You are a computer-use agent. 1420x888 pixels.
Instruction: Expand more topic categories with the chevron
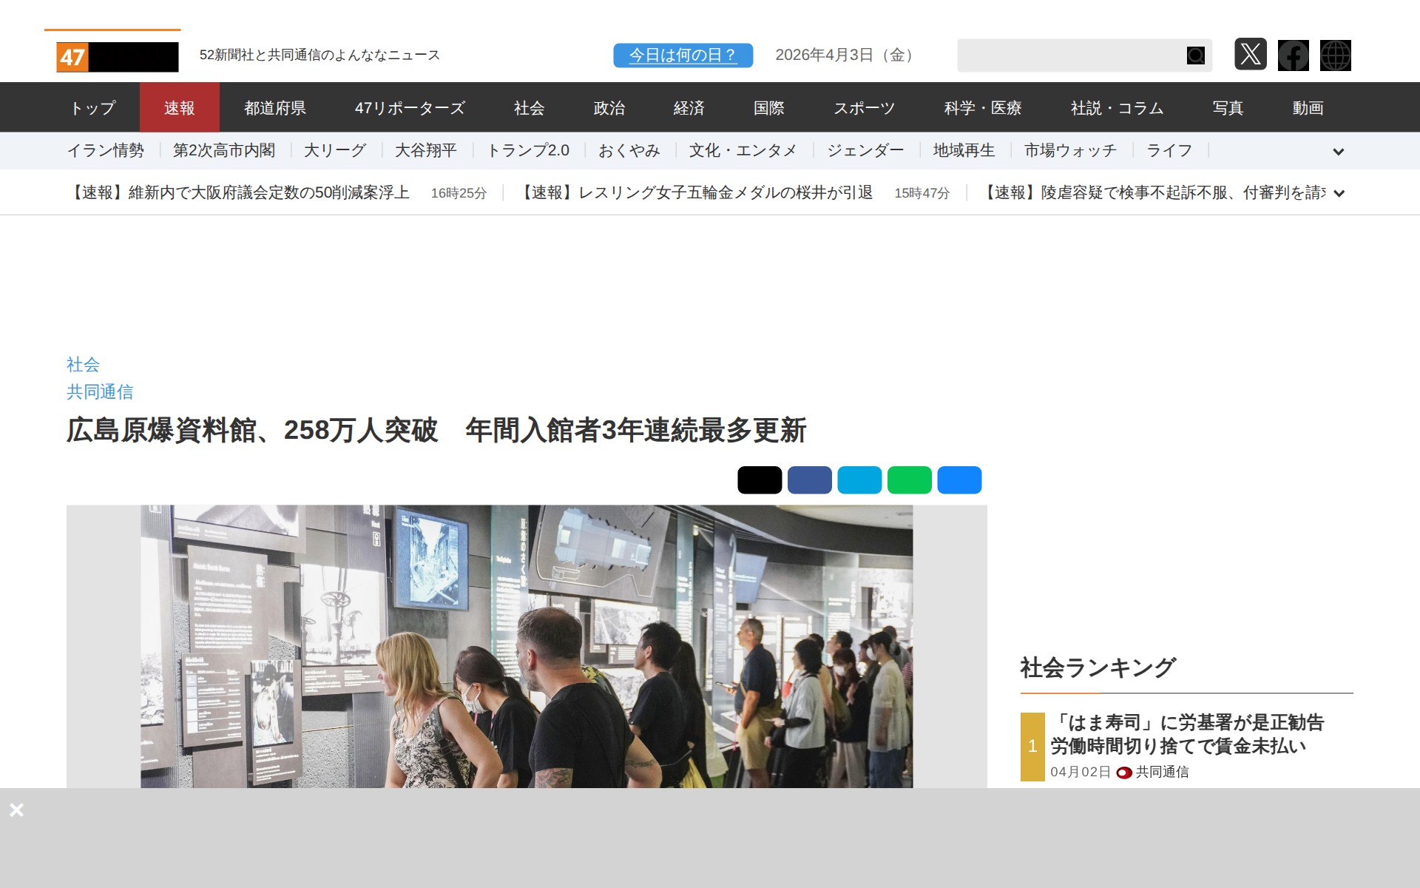(1339, 152)
